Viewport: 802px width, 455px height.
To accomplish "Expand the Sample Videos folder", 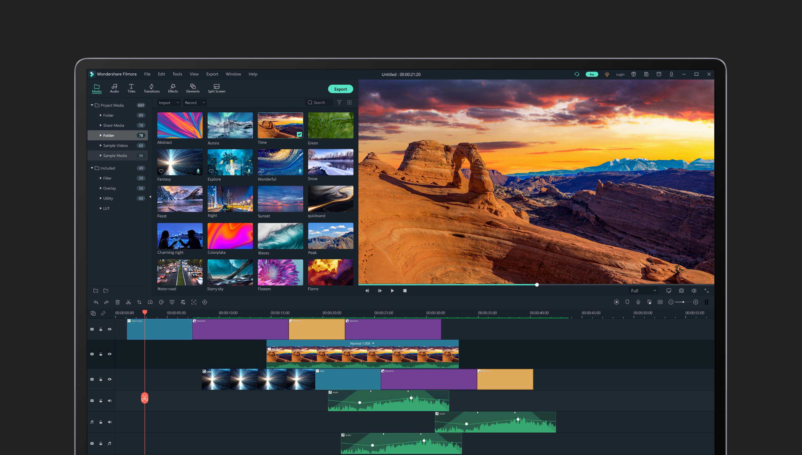I will pyautogui.click(x=101, y=145).
